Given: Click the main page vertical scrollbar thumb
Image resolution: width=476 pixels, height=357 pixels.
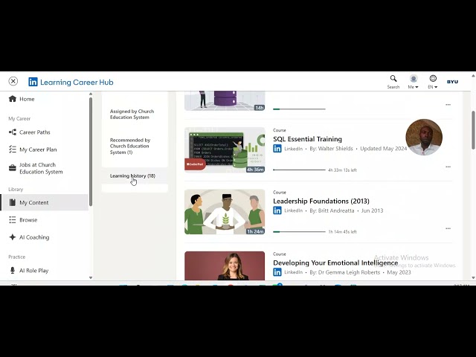Looking at the screenshot, I should (473, 130).
